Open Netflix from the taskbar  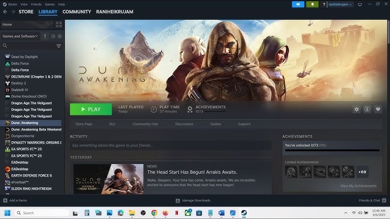click(177, 213)
